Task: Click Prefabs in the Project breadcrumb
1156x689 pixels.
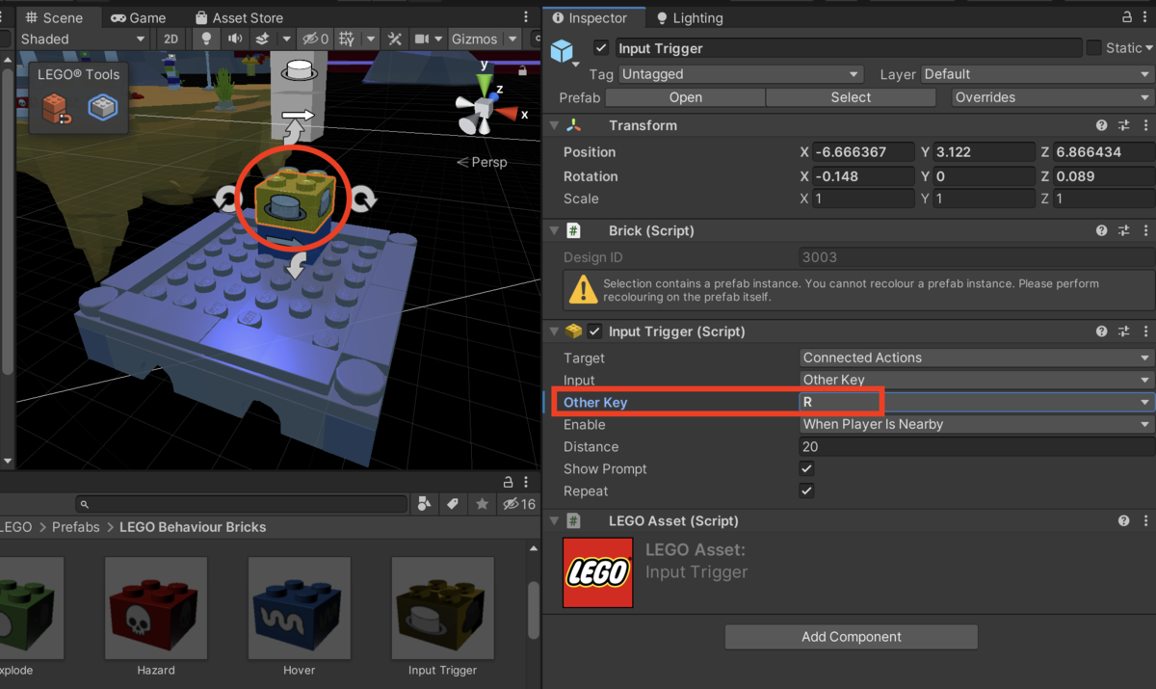Action: [x=76, y=527]
